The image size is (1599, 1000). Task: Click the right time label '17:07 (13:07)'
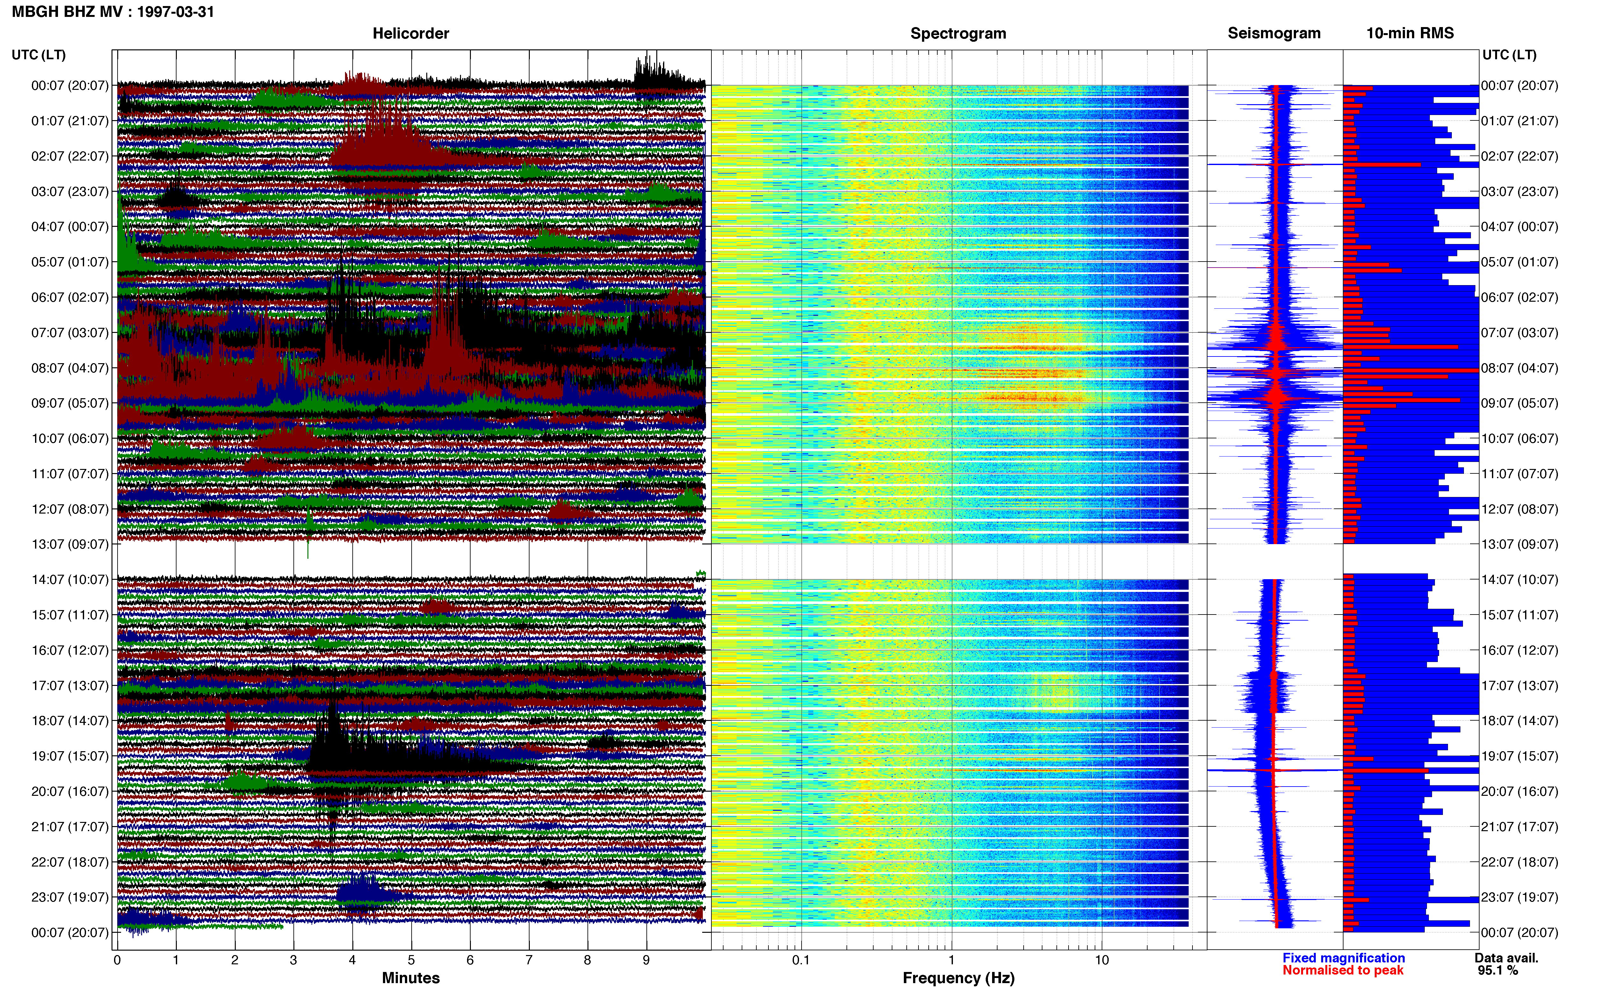coord(1519,685)
